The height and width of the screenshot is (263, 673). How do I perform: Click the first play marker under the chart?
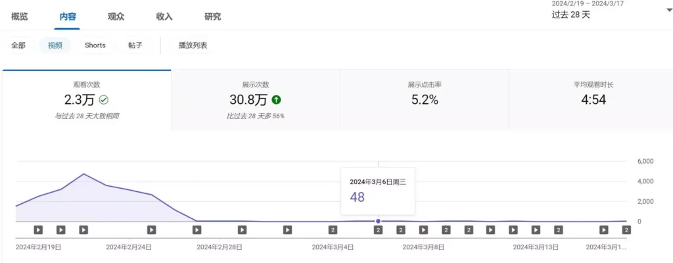point(38,229)
